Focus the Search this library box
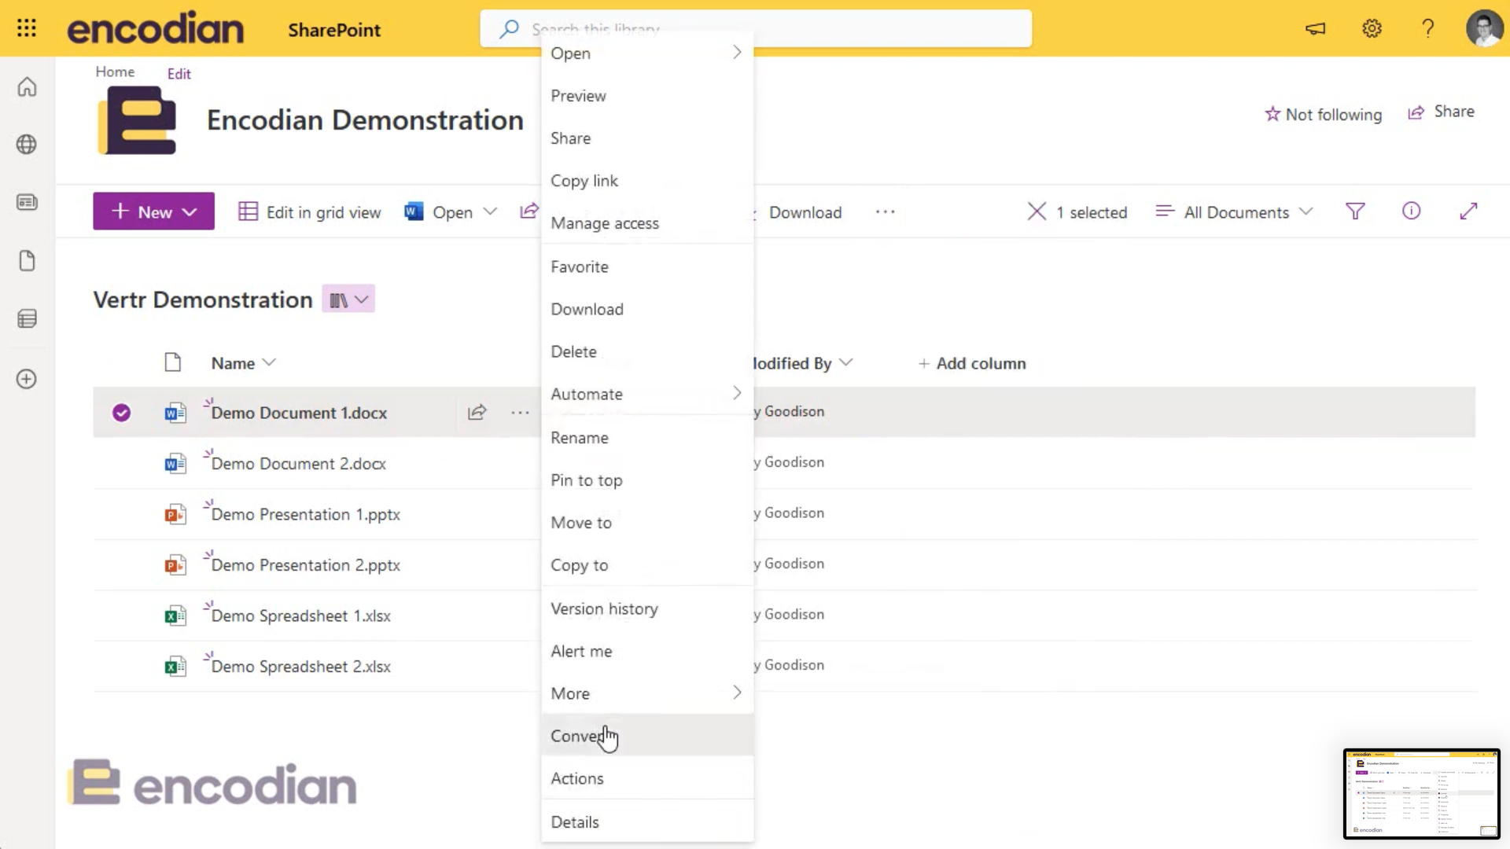Image resolution: width=1510 pixels, height=849 pixels. 756,29
